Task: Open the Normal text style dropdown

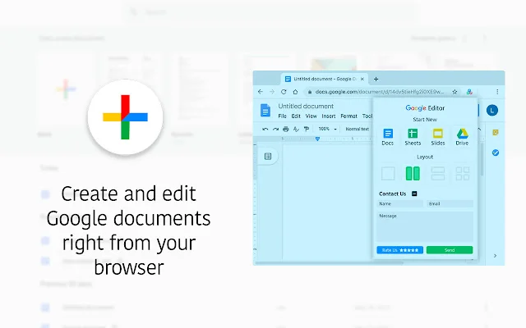Action: click(358, 129)
